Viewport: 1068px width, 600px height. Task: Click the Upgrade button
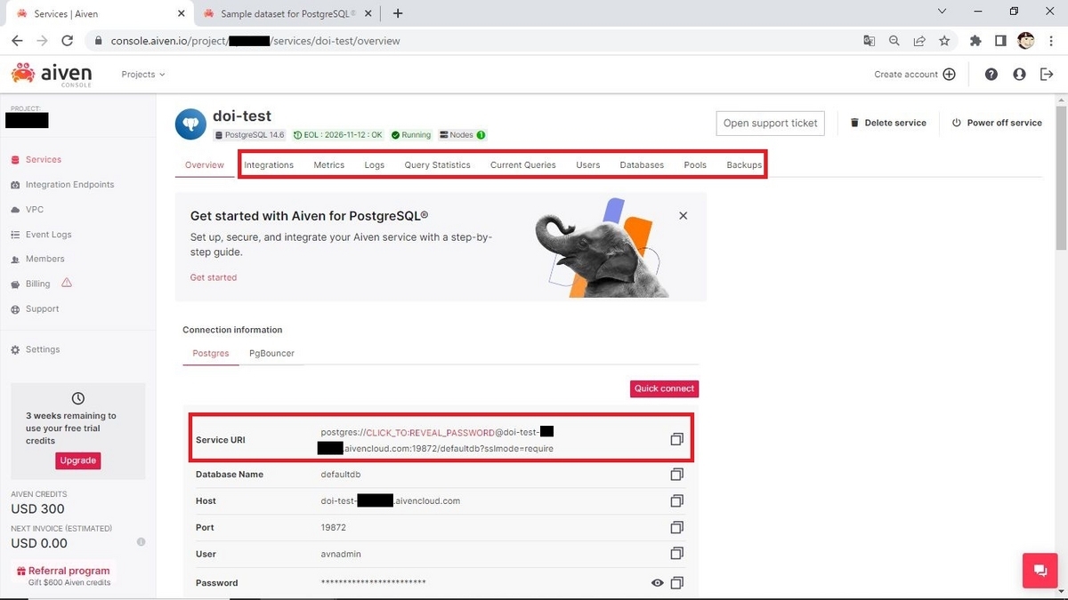pos(78,460)
